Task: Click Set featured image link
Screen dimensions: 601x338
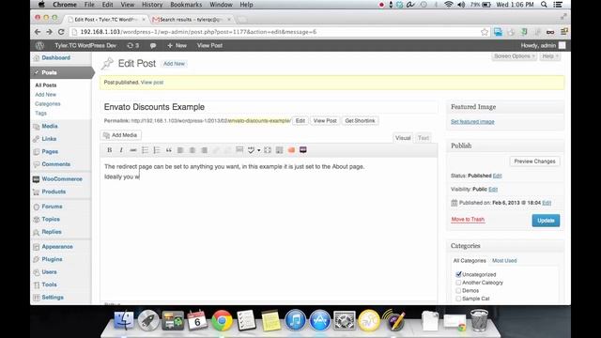Action: pyautogui.click(x=472, y=121)
